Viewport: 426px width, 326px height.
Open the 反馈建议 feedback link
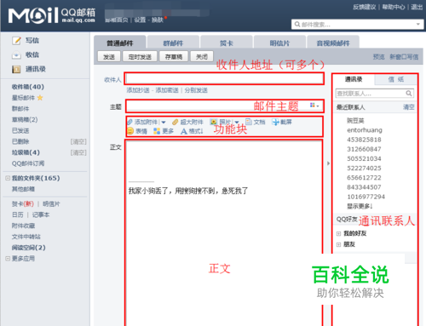(x=365, y=7)
